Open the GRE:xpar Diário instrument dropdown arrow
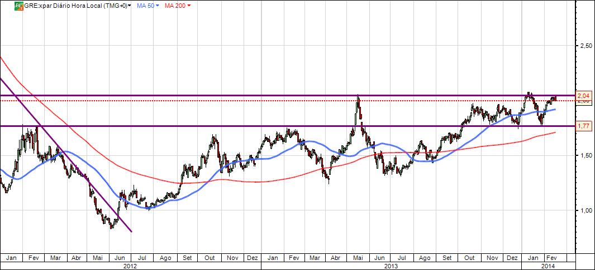The width and height of the screenshot is (595, 270). [130, 6]
